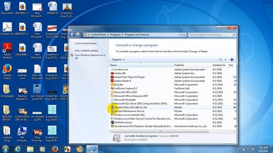Click the Back arrow in Control Panel

click(x=72, y=35)
